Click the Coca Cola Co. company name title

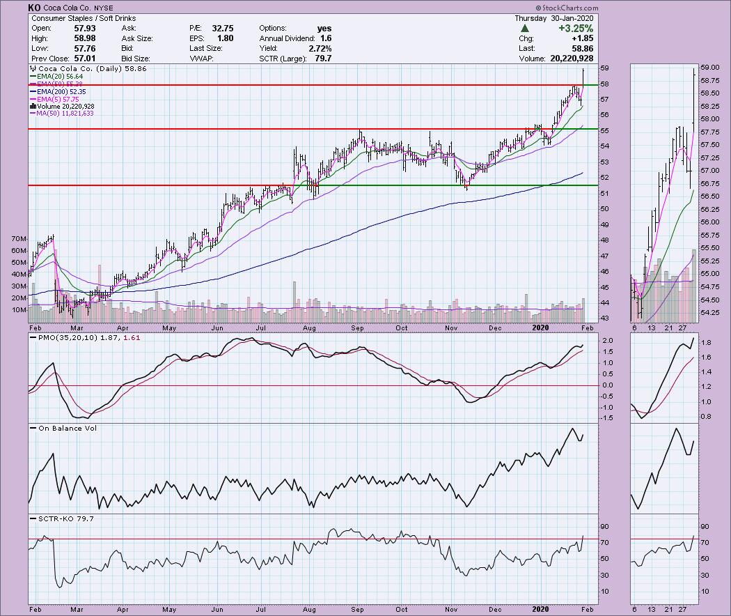tap(66, 8)
